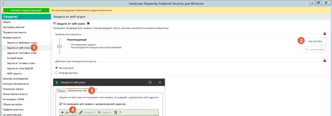Viewport: 332px width, 116px height.
Task: Click the Рекомендуемый level label
Action: pyautogui.click(x=77, y=40)
